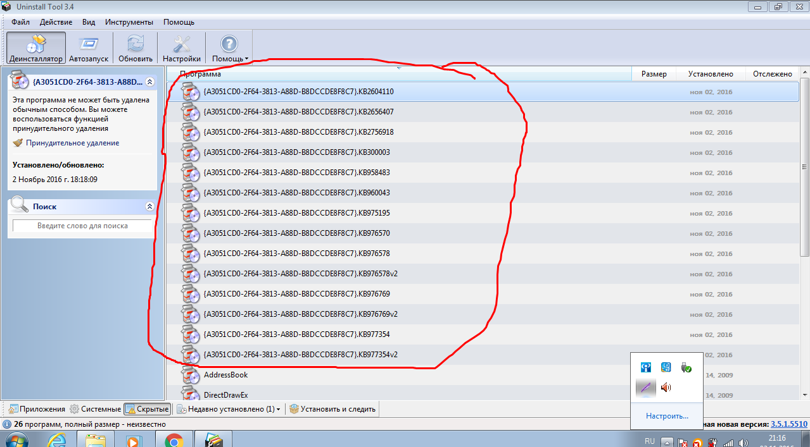The height and width of the screenshot is (447, 810).
Task: Select icon of the KB976570 entry
Action: pos(191,233)
